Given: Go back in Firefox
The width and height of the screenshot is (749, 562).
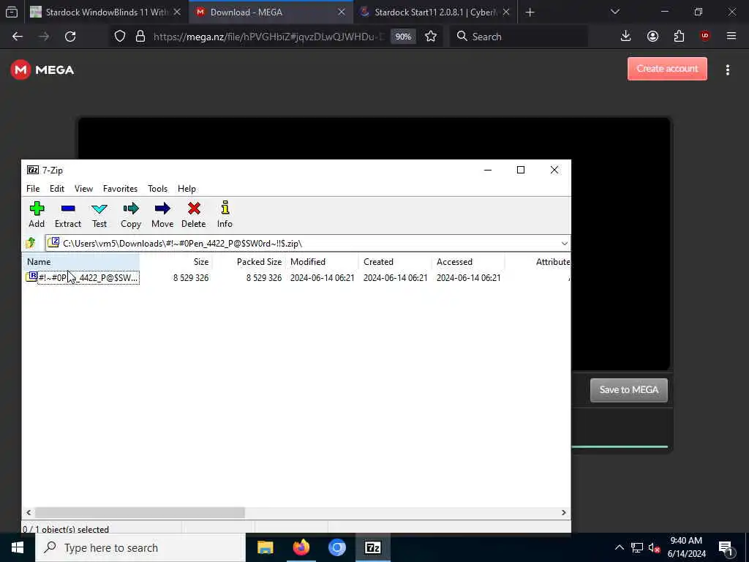Looking at the screenshot, I should pos(18,37).
